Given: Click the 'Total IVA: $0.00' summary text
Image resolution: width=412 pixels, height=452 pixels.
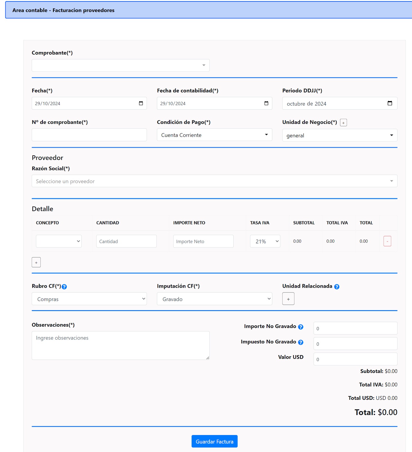Looking at the screenshot, I should pyautogui.click(x=378, y=384).
